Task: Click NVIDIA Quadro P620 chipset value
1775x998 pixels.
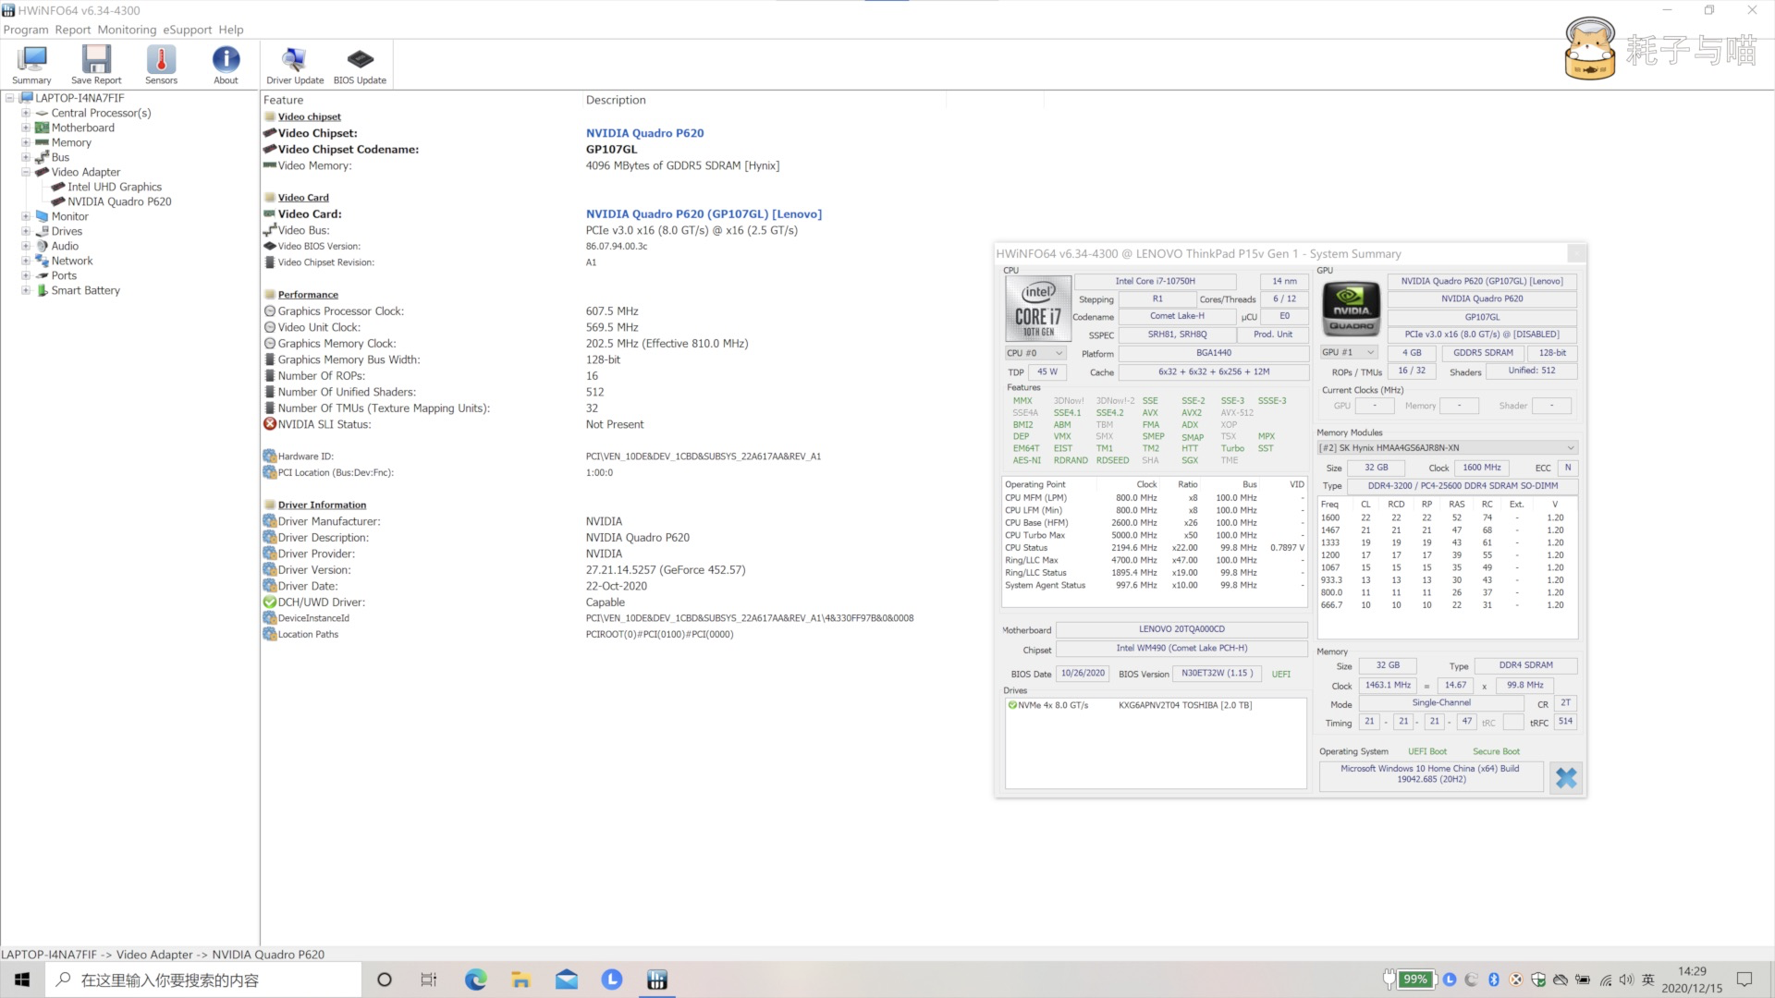Action: (x=644, y=133)
